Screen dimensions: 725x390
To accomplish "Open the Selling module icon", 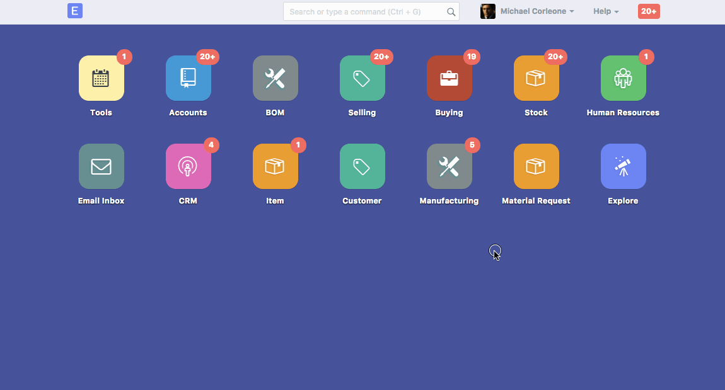I will pyautogui.click(x=362, y=78).
